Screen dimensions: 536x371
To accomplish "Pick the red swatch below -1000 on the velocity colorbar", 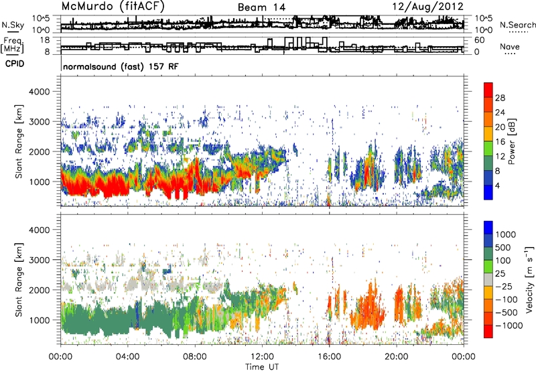I will 488,331.
